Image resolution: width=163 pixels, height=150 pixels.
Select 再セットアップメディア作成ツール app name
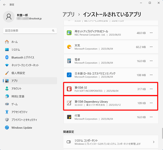point(91,31)
